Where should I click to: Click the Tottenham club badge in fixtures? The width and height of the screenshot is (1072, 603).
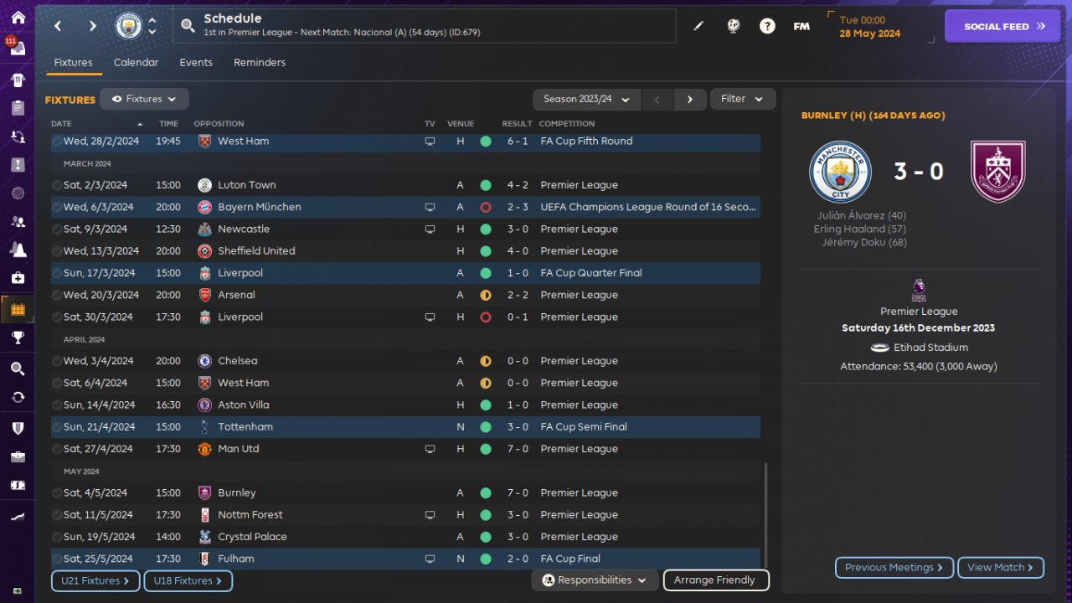204,427
